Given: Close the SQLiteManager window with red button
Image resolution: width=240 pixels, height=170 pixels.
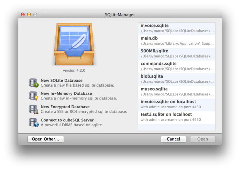Looking at the screenshot, I should (x=23, y=14).
